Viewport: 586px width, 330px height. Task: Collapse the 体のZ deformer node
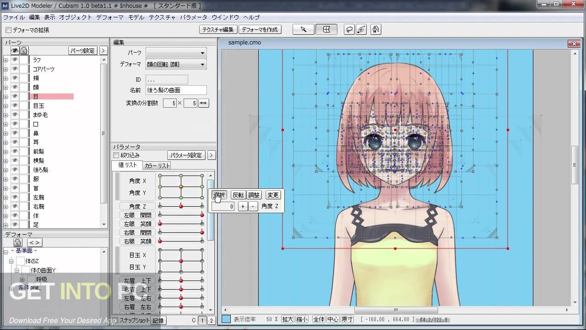tap(11, 261)
